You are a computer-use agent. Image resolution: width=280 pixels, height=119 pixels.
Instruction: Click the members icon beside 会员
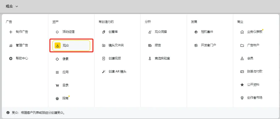click(x=242, y=58)
